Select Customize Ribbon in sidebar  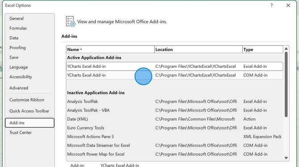point(29,100)
